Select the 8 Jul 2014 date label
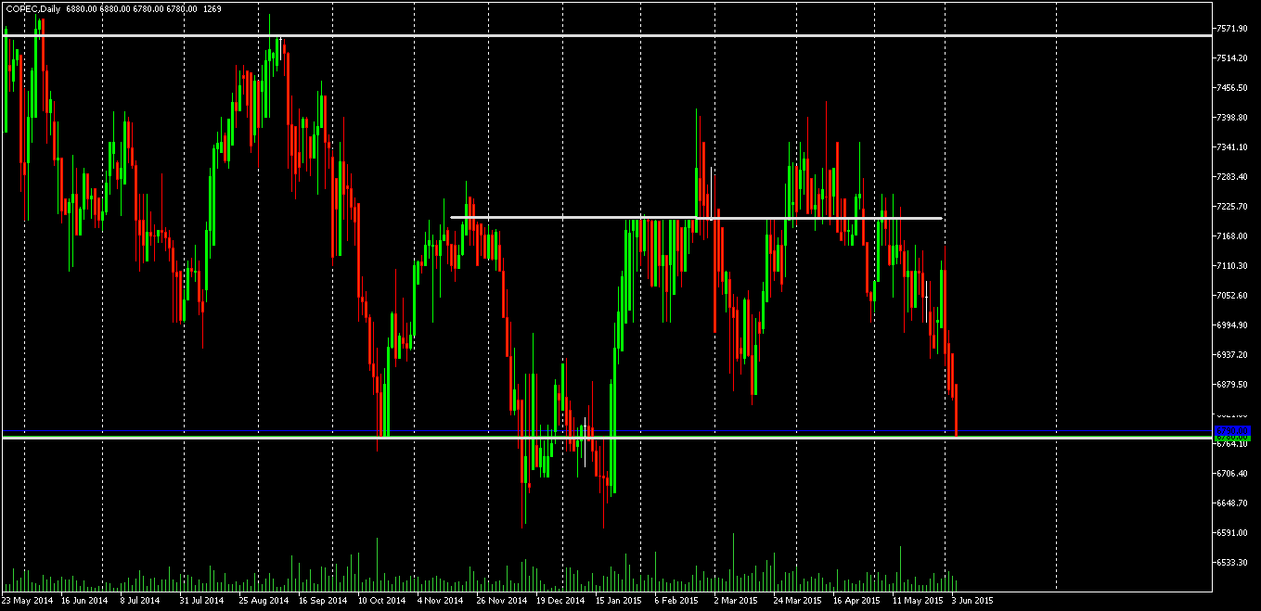 tap(142, 601)
